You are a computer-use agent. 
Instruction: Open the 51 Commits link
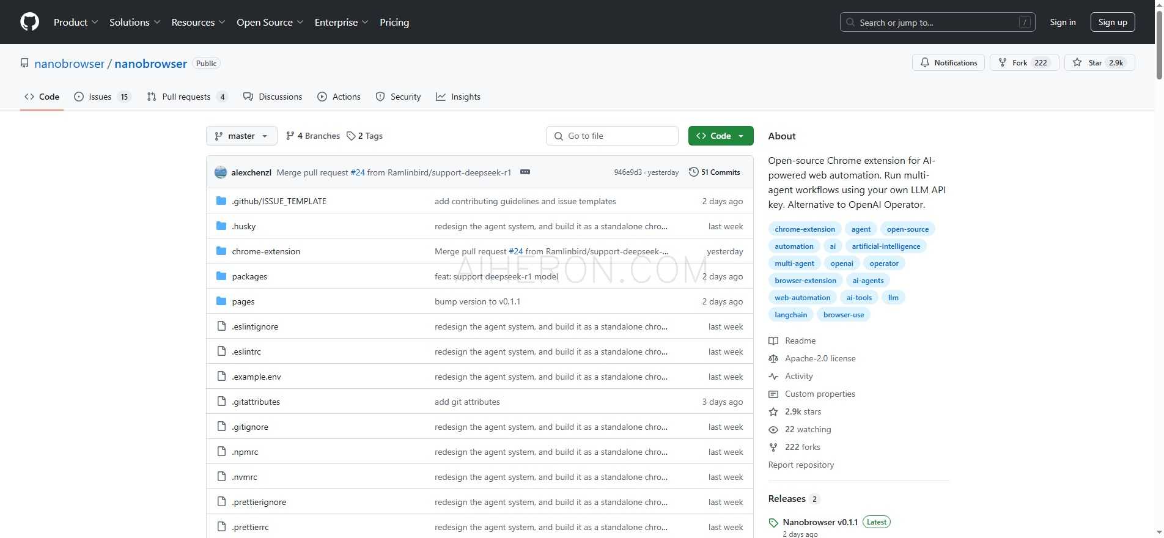[714, 172]
